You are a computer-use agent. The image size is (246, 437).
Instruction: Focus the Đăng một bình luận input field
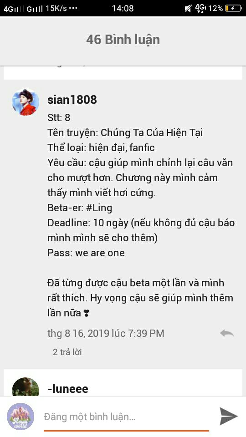tap(126, 417)
